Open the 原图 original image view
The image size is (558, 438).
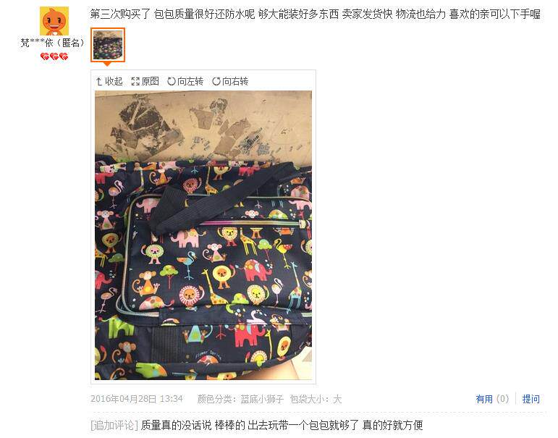pyautogui.click(x=145, y=82)
